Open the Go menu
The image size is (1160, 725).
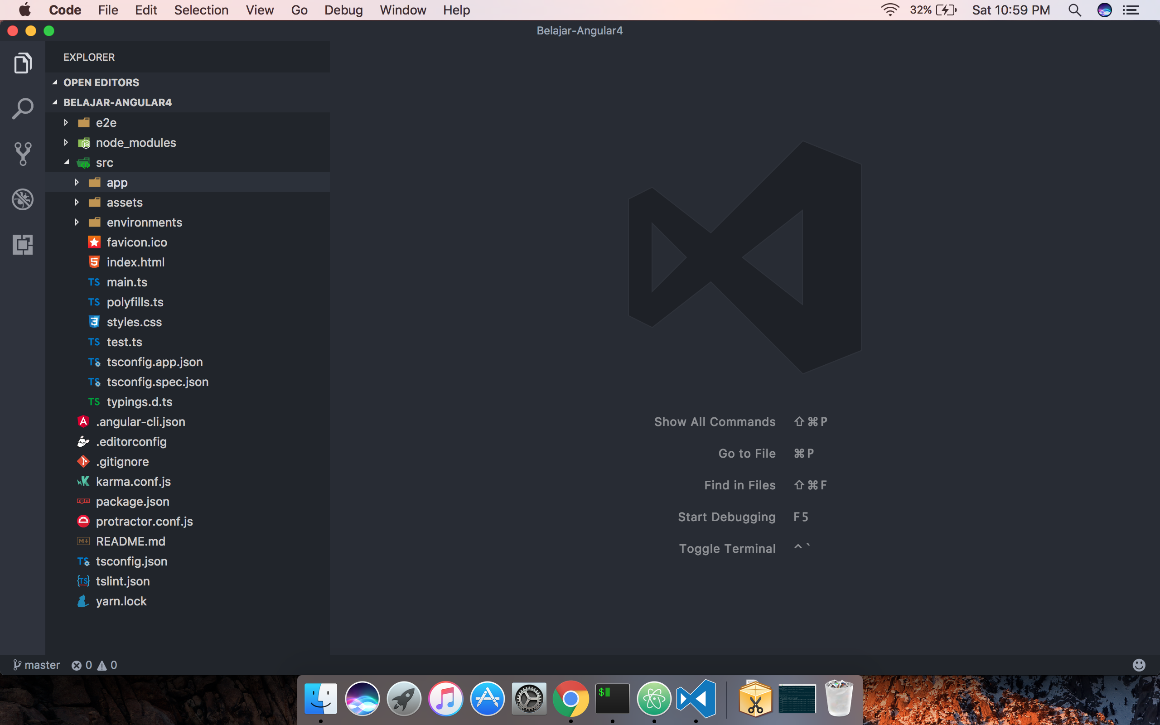point(299,10)
